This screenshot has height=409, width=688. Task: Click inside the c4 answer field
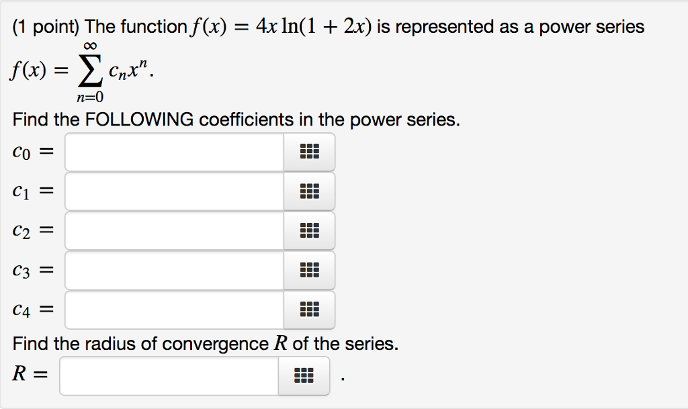coord(175,310)
